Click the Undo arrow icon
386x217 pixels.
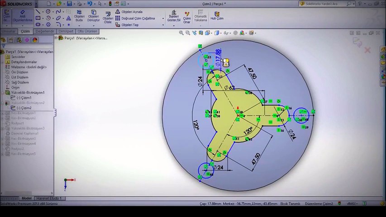90,4
